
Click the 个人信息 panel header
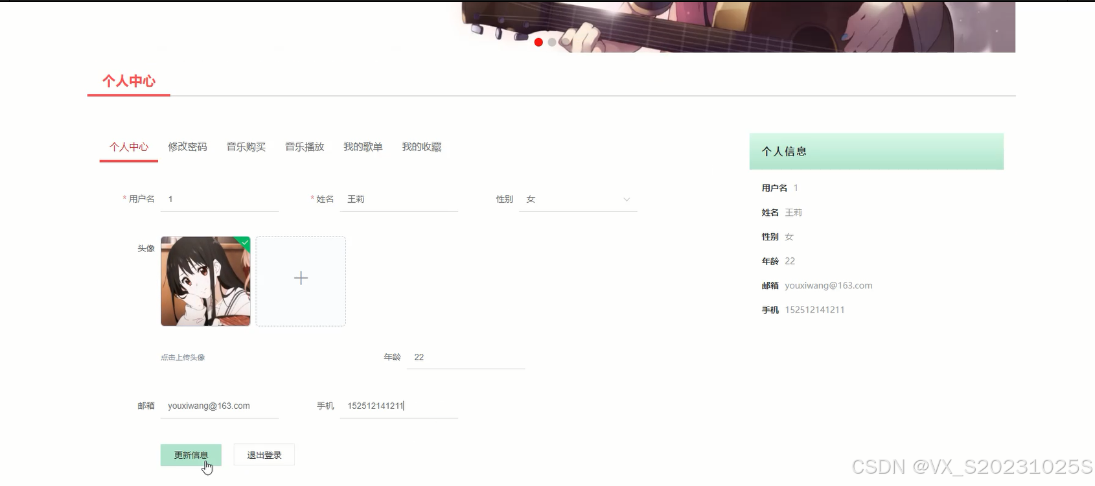pos(877,152)
